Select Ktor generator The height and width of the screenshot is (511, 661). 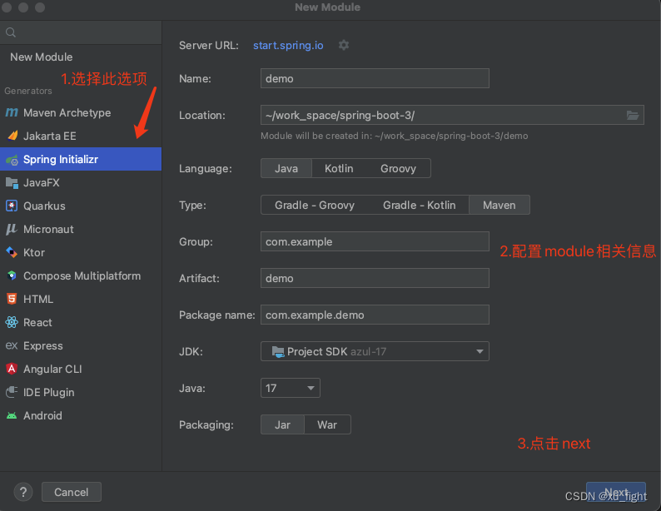81,252
